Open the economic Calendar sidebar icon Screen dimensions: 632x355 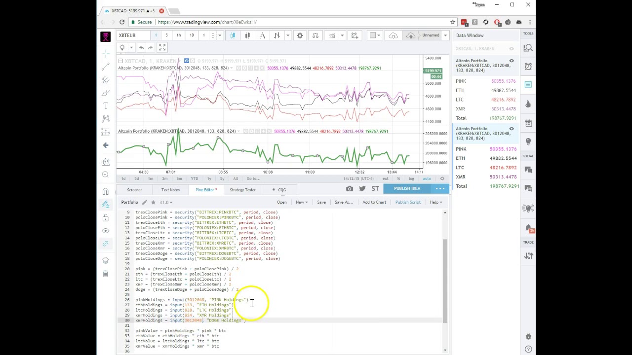528,123
